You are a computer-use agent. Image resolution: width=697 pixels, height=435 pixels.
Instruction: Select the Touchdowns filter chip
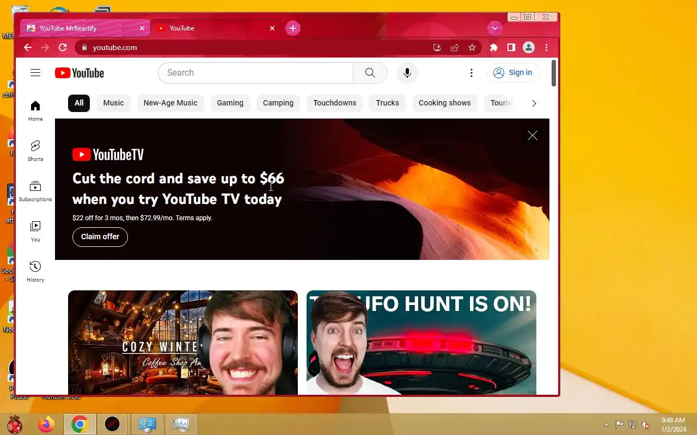(x=335, y=103)
